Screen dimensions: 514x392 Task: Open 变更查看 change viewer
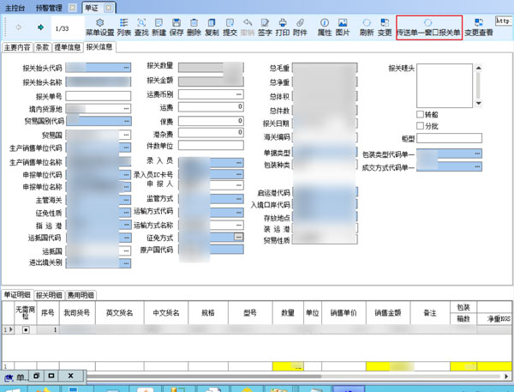coord(479,27)
